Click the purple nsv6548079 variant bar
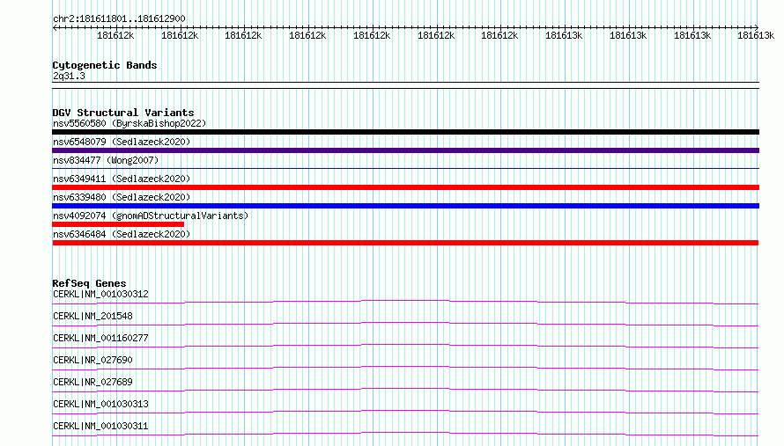 click(x=405, y=150)
